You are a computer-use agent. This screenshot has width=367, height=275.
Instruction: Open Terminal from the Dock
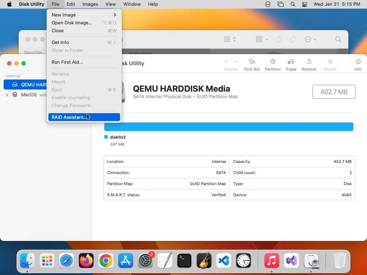point(185,261)
